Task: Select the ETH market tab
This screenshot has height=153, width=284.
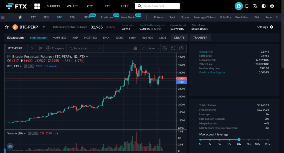Action: pos(72,17)
